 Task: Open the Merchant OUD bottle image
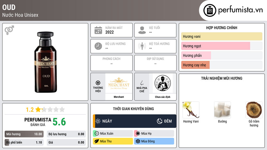(x=45, y=62)
